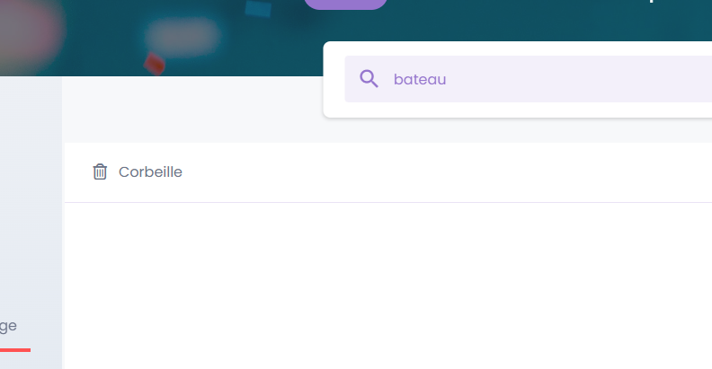This screenshot has height=369, width=712.
Task: Select the sidebar item ending in "ge"
Action: point(8,327)
